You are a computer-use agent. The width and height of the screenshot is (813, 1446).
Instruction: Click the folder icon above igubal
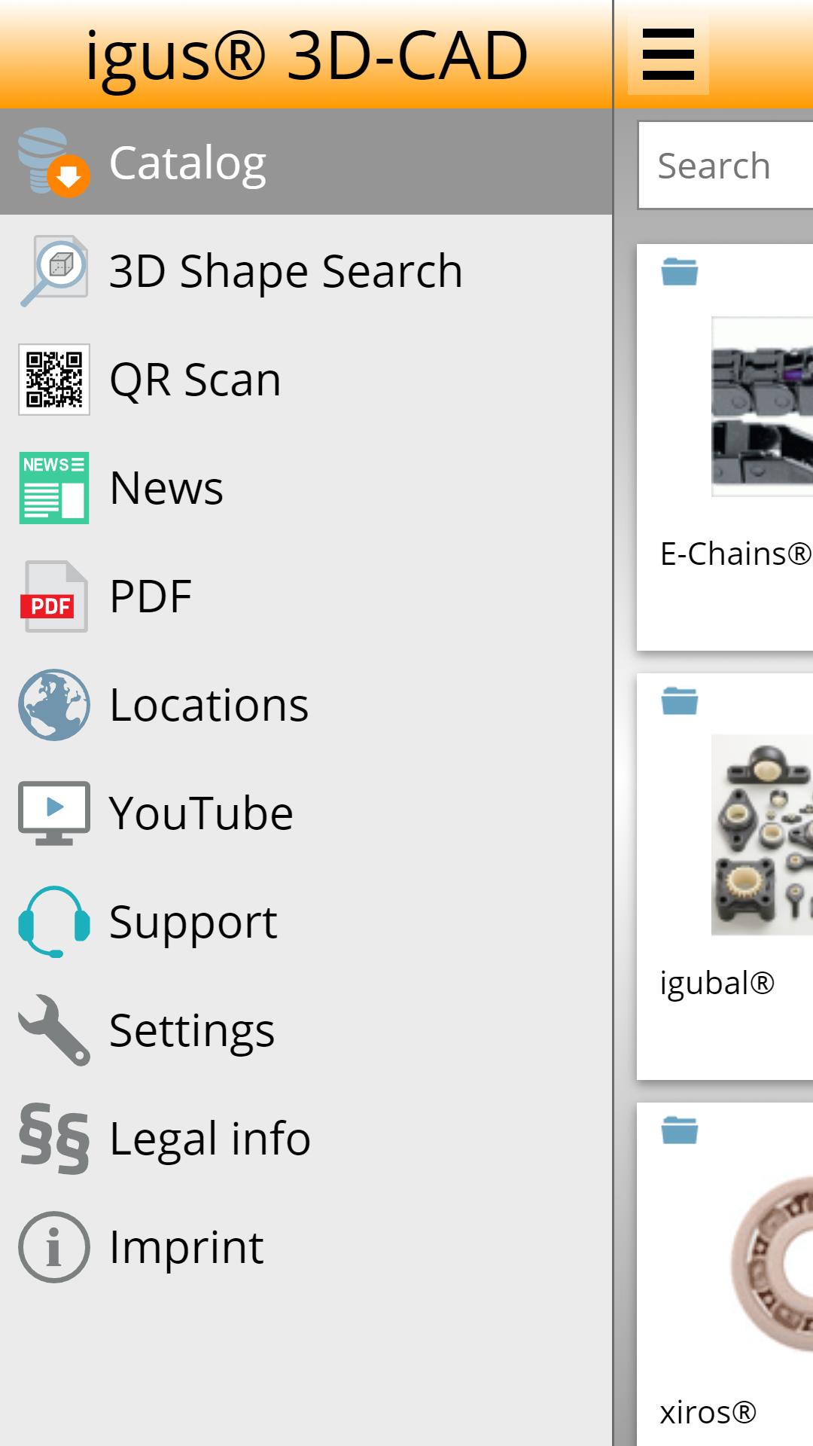(x=680, y=701)
